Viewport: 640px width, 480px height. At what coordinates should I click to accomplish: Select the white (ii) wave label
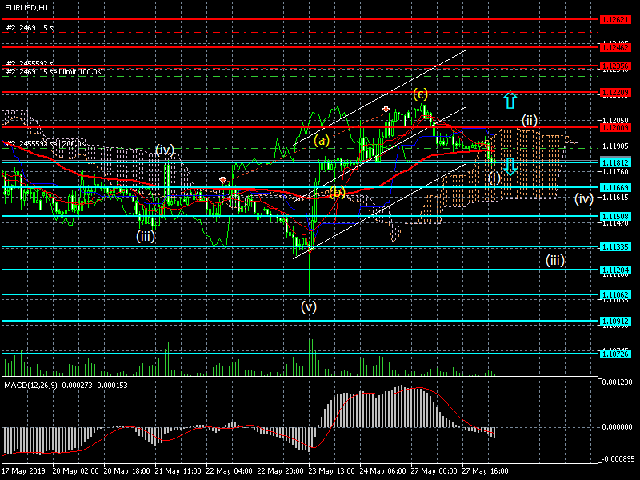530,121
